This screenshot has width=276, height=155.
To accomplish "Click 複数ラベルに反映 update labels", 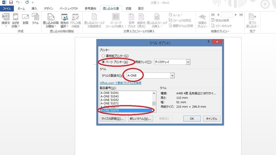I will click(181, 26).
